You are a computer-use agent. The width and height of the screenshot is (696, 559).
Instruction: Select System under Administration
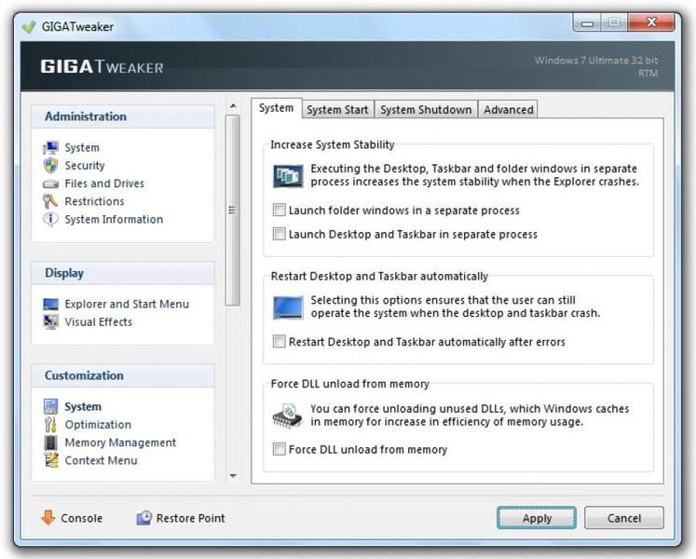pos(82,147)
